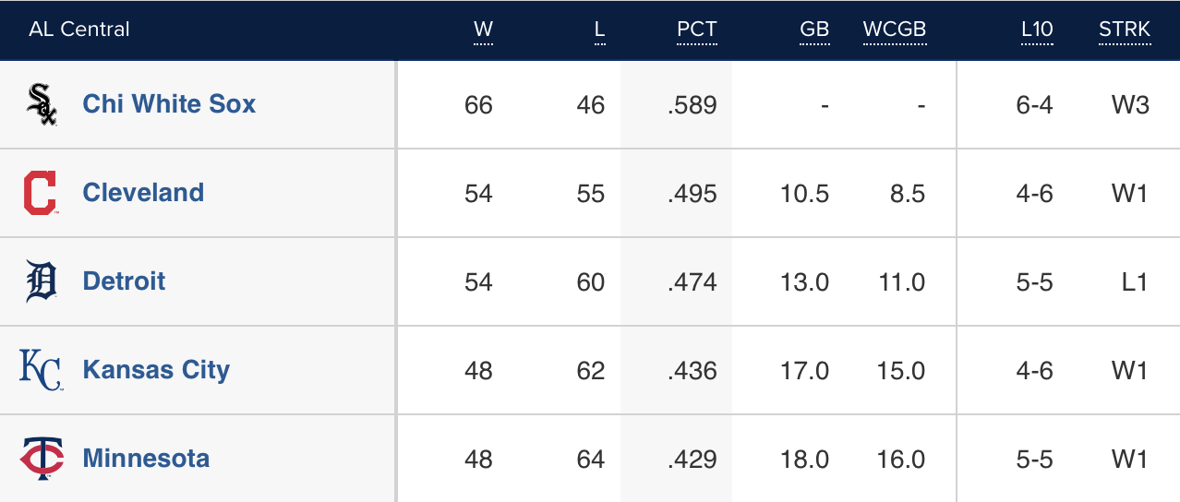Click the W column header
Image resolution: width=1180 pixels, height=502 pixels.
(x=483, y=30)
